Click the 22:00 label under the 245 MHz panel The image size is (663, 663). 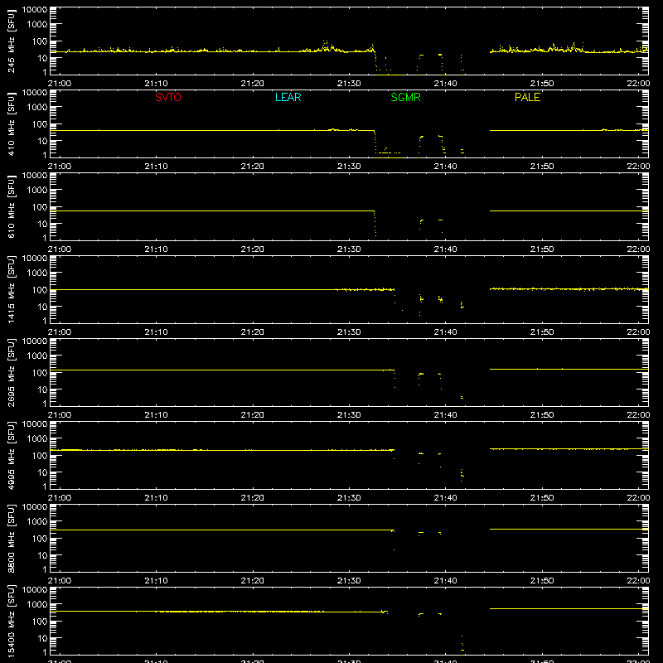(638, 84)
